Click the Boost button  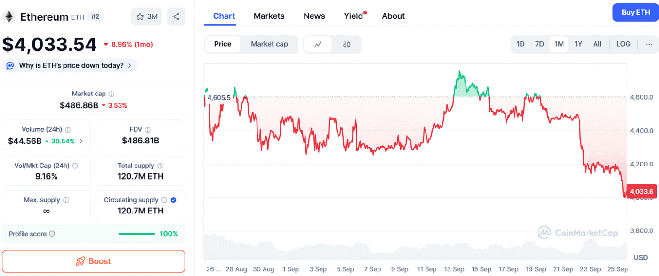click(93, 261)
